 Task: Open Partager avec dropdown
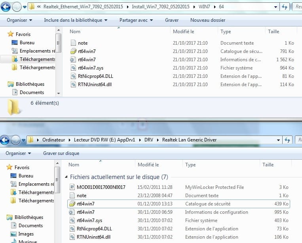coord(136,20)
